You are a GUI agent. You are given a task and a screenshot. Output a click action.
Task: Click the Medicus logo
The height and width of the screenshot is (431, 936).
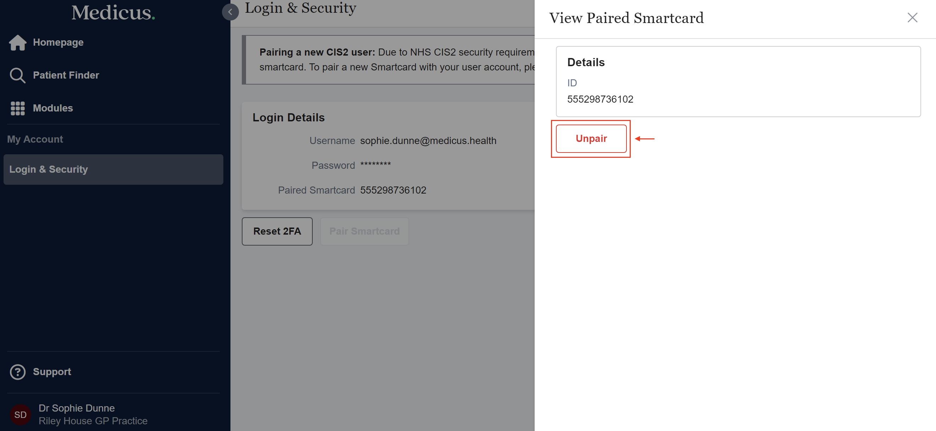113,13
